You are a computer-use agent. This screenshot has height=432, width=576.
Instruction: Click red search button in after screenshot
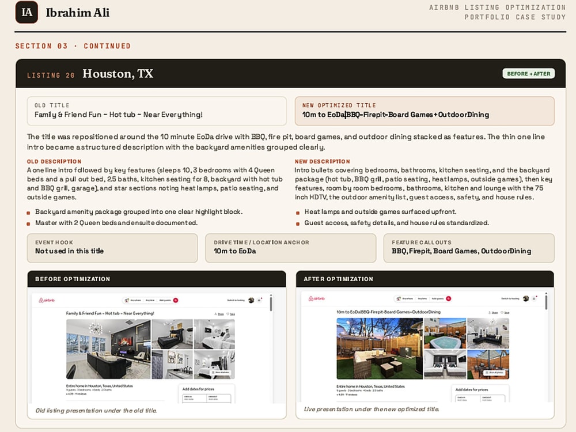449,298
